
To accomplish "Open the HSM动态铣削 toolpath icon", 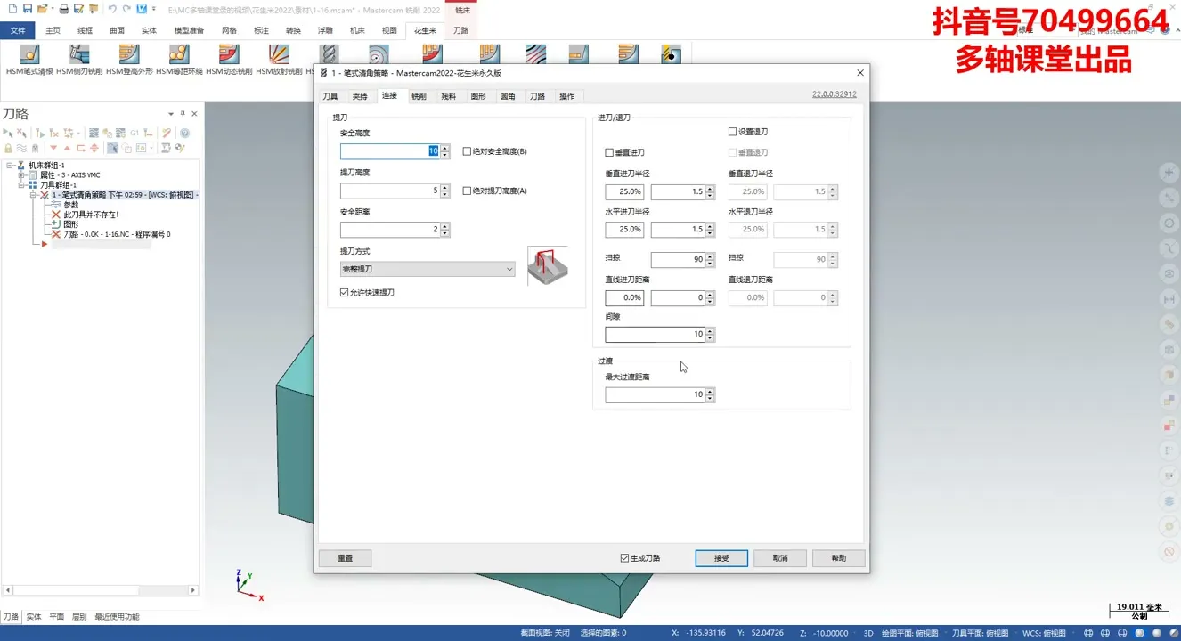I will click(229, 55).
